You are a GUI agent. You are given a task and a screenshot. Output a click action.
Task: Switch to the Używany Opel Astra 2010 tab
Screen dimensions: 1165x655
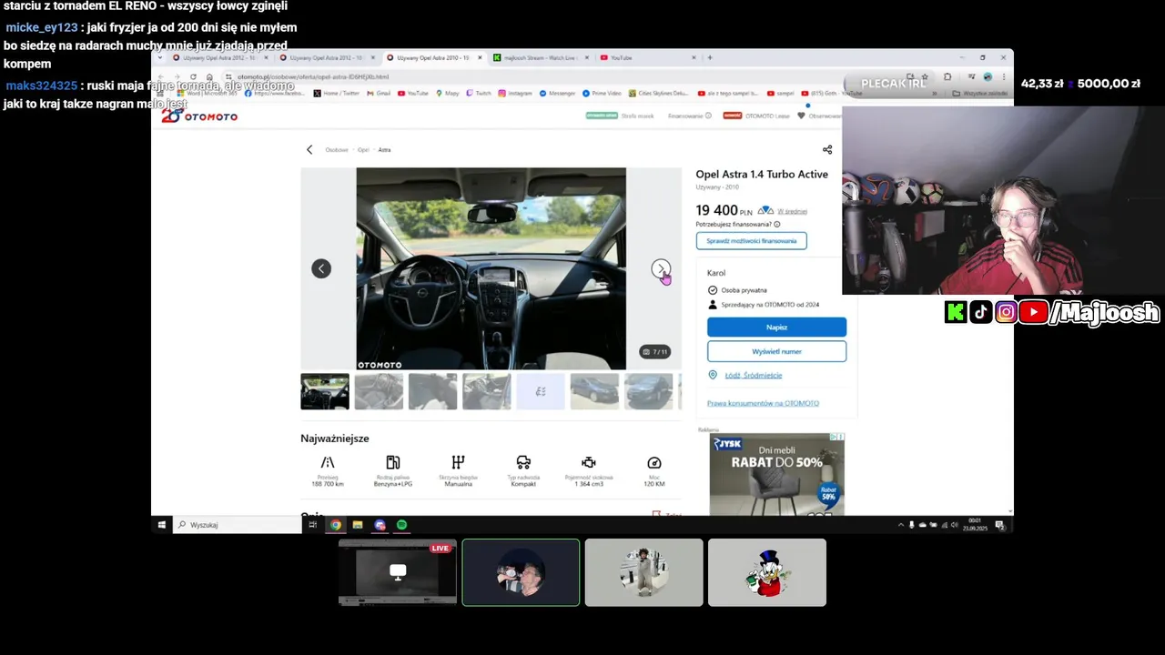pos(431,57)
